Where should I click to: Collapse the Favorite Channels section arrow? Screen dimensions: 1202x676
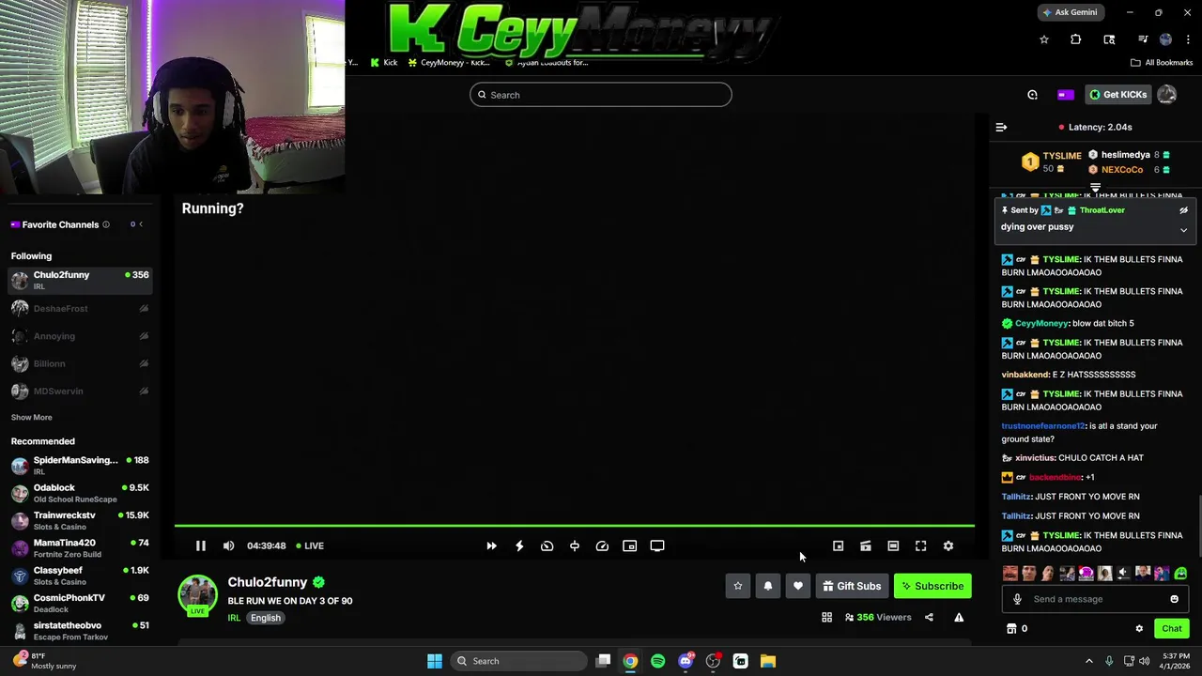(141, 224)
